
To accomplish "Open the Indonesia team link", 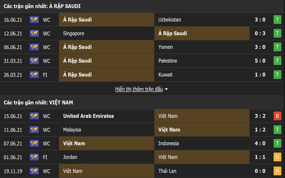I will (168, 143).
